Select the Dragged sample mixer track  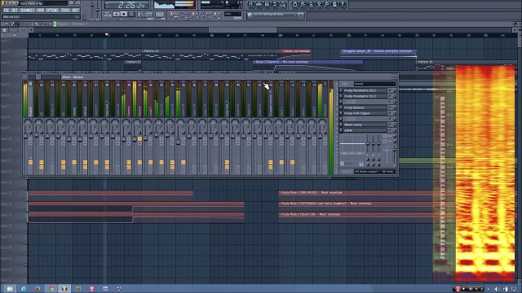pos(270,98)
